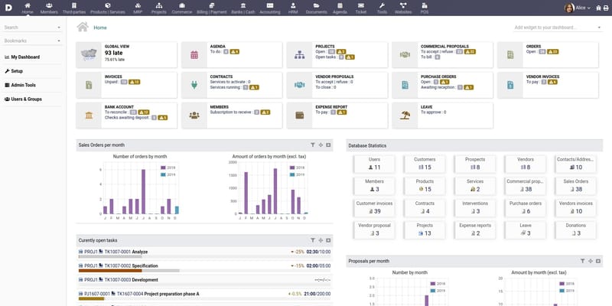Open the Commercial Proposals box title

click(444, 47)
